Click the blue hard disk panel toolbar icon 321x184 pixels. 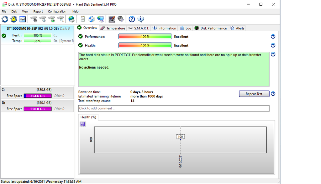[x=23, y=19]
